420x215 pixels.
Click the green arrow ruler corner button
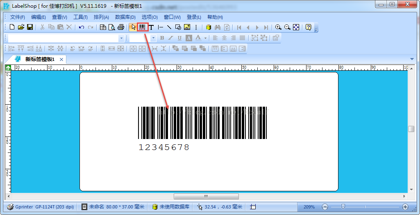click(8, 68)
